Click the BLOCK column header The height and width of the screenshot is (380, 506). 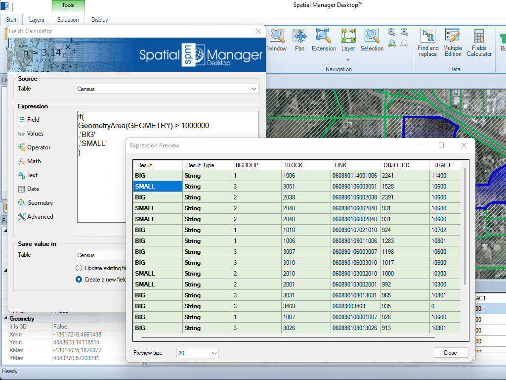pos(306,165)
